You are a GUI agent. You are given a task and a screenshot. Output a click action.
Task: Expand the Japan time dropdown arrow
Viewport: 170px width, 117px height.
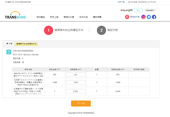click(163, 2)
